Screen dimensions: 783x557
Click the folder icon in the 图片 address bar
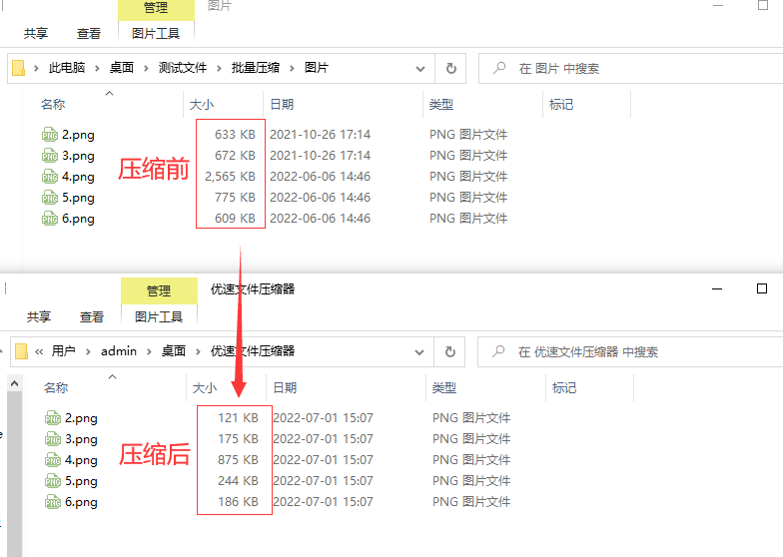point(19,69)
